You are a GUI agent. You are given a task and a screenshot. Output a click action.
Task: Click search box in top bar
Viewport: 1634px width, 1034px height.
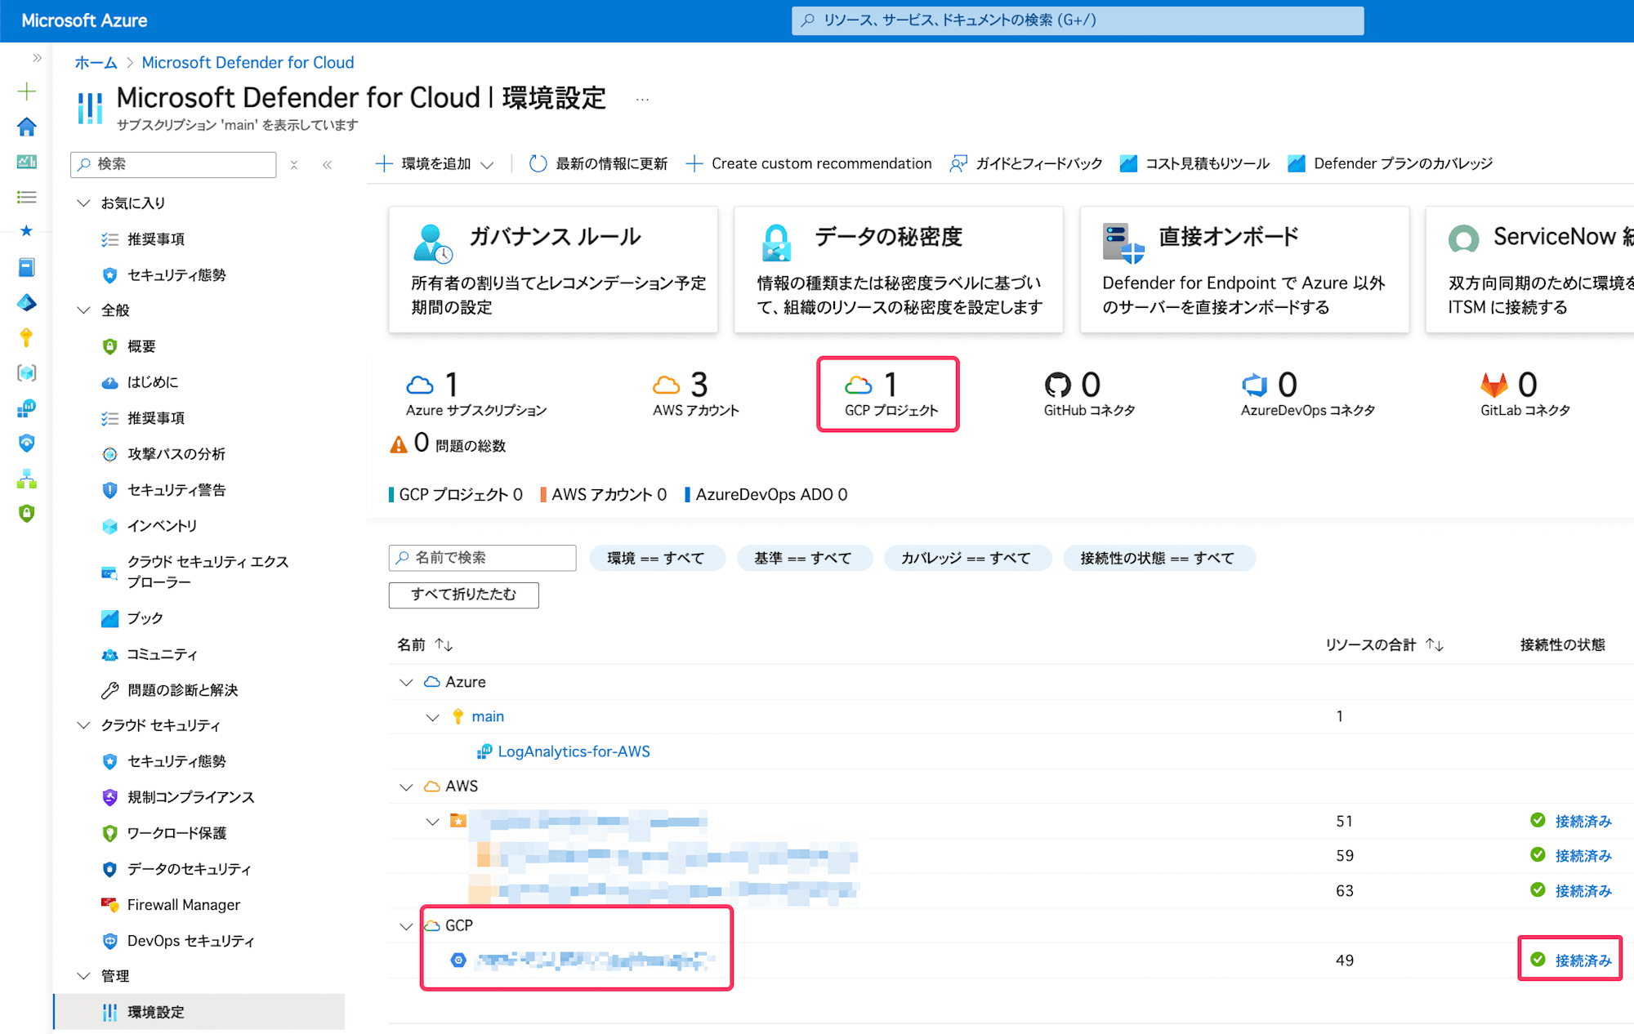1078,20
